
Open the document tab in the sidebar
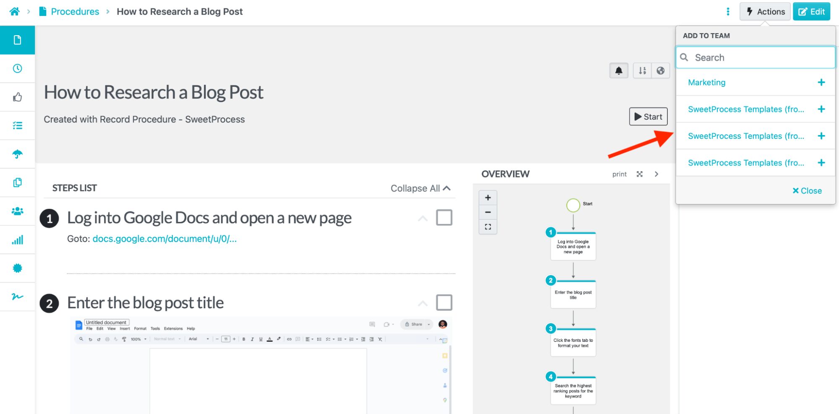coord(17,40)
